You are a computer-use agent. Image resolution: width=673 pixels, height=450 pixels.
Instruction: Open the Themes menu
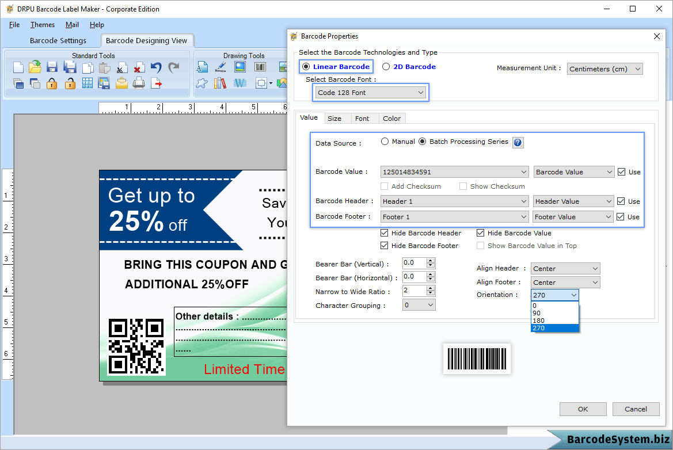[42, 25]
